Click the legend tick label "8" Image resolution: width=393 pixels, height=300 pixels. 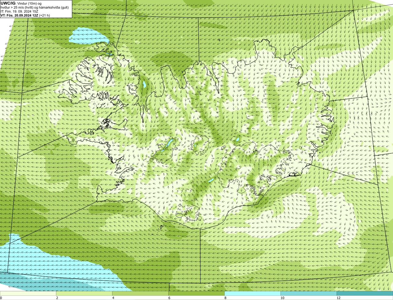(x=225, y=298)
